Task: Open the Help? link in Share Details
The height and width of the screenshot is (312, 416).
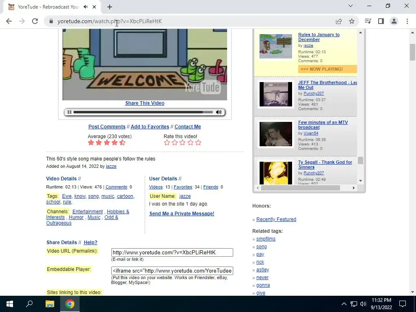Action: (91, 243)
